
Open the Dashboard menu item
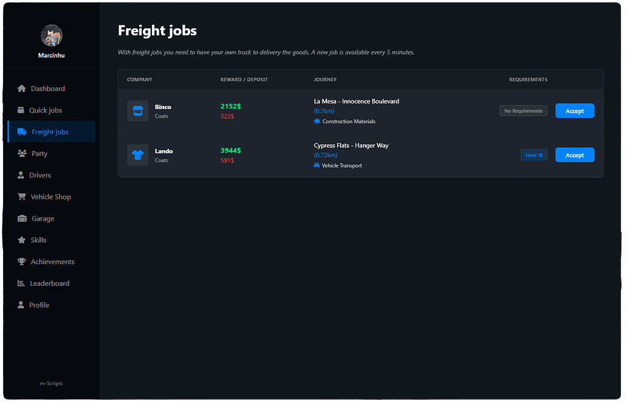51,88
